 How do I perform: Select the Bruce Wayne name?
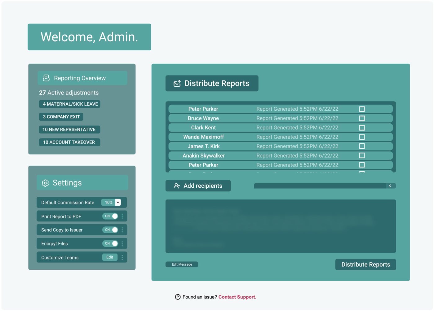coord(203,118)
